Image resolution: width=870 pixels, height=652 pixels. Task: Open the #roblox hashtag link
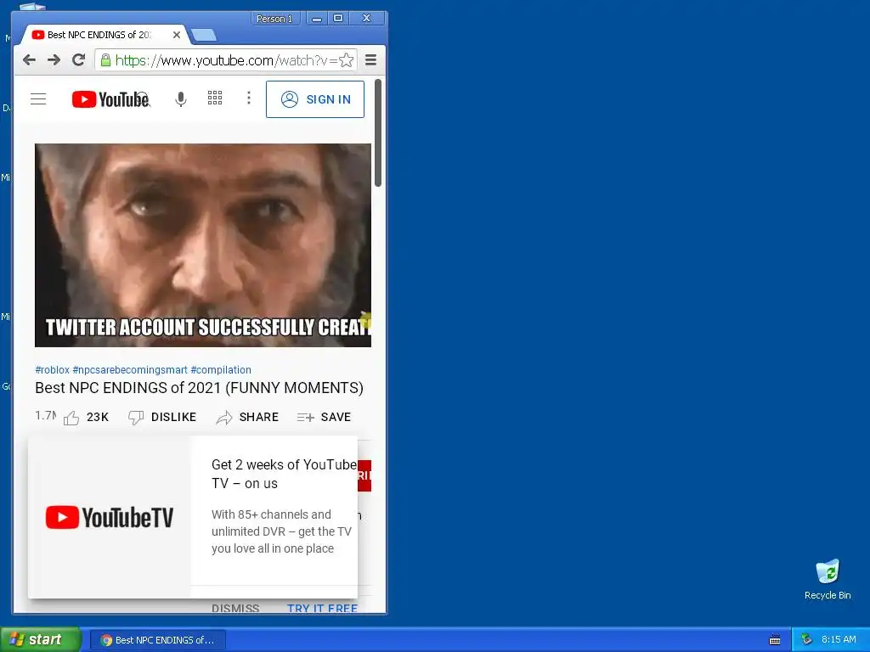click(x=52, y=370)
